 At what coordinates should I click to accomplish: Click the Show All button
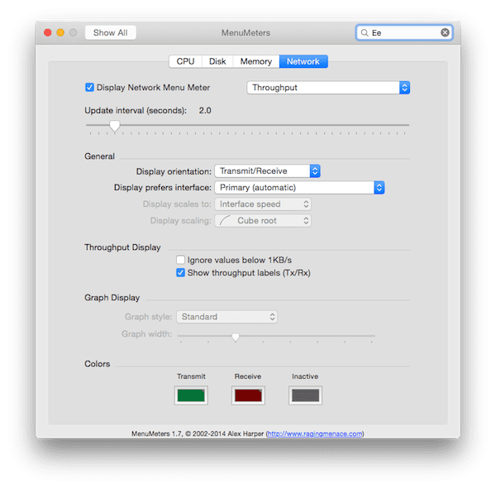pyautogui.click(x=111, y=32)
